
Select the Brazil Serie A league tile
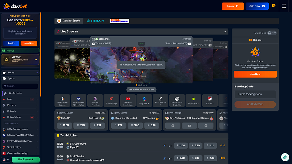pyautogui.click(x=193, y=100)
